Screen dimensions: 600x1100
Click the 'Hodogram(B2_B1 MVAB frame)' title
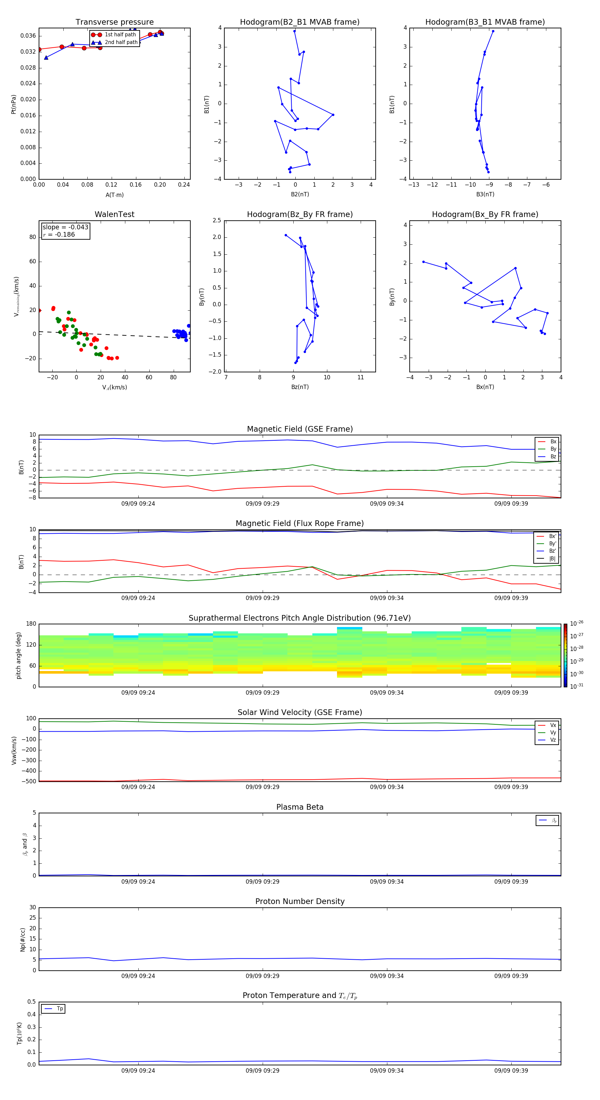[x=300, y=22]
